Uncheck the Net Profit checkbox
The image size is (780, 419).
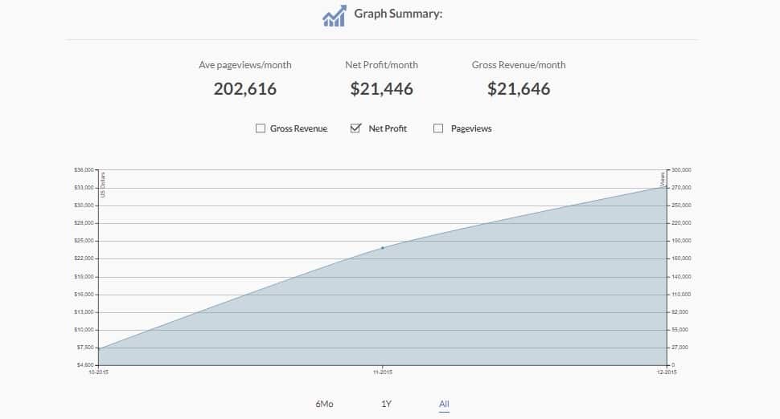coord(355,128)
